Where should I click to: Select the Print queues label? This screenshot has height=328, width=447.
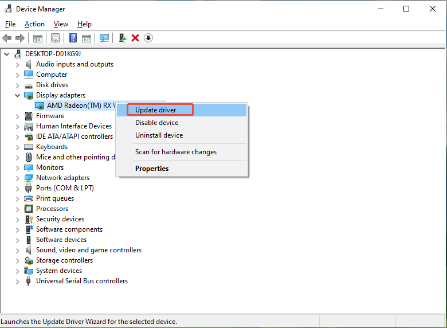click(x=55, y=198)
